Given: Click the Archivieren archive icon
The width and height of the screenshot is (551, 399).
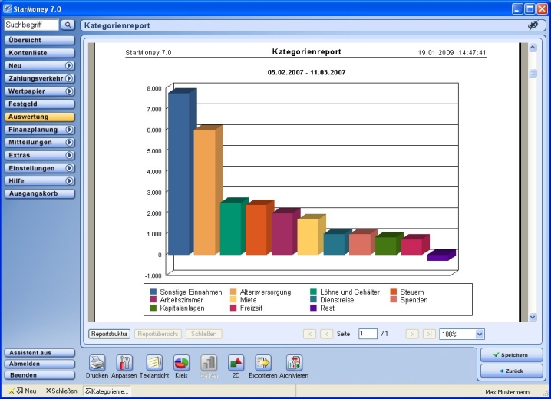Looking at the screenshot, I should click(x=294, y=363).
